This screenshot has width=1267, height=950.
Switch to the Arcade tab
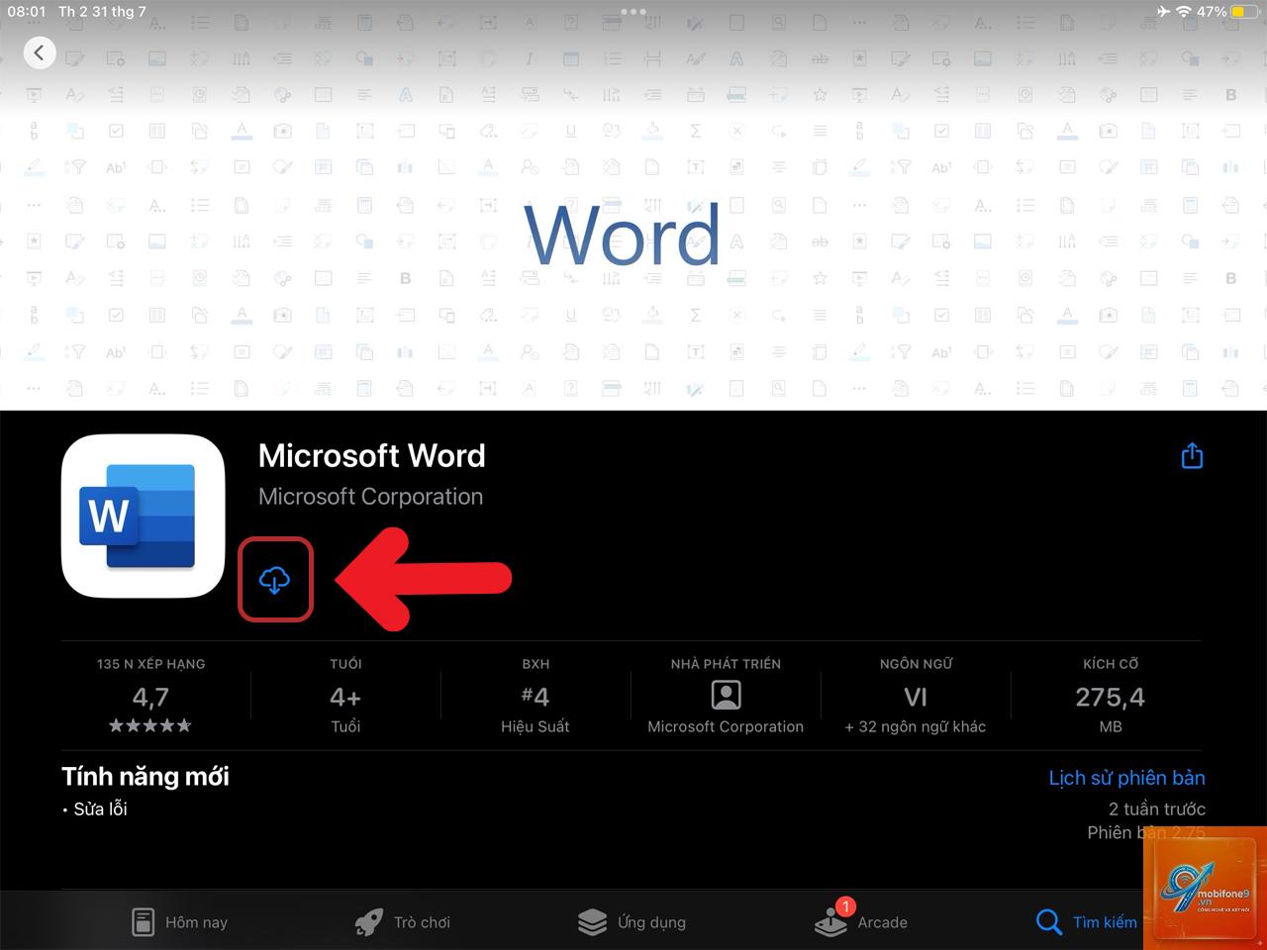[860, 920]
